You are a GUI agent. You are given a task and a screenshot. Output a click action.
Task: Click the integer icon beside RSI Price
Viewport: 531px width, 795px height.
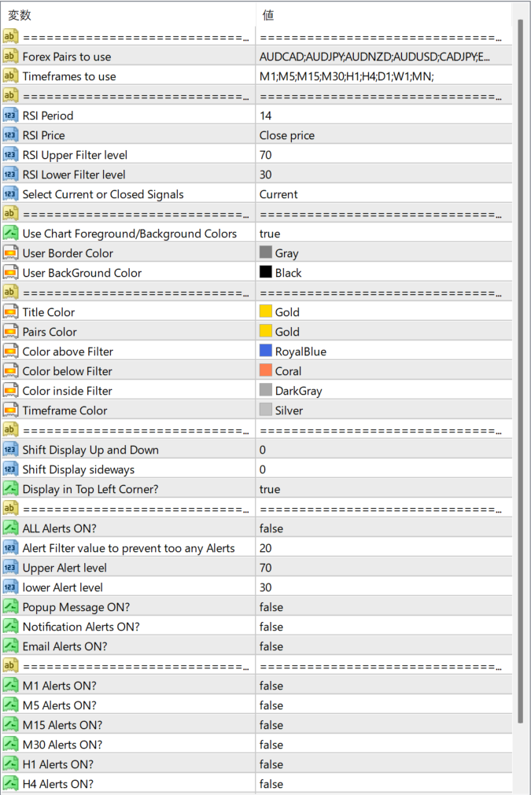click(10, 135)
